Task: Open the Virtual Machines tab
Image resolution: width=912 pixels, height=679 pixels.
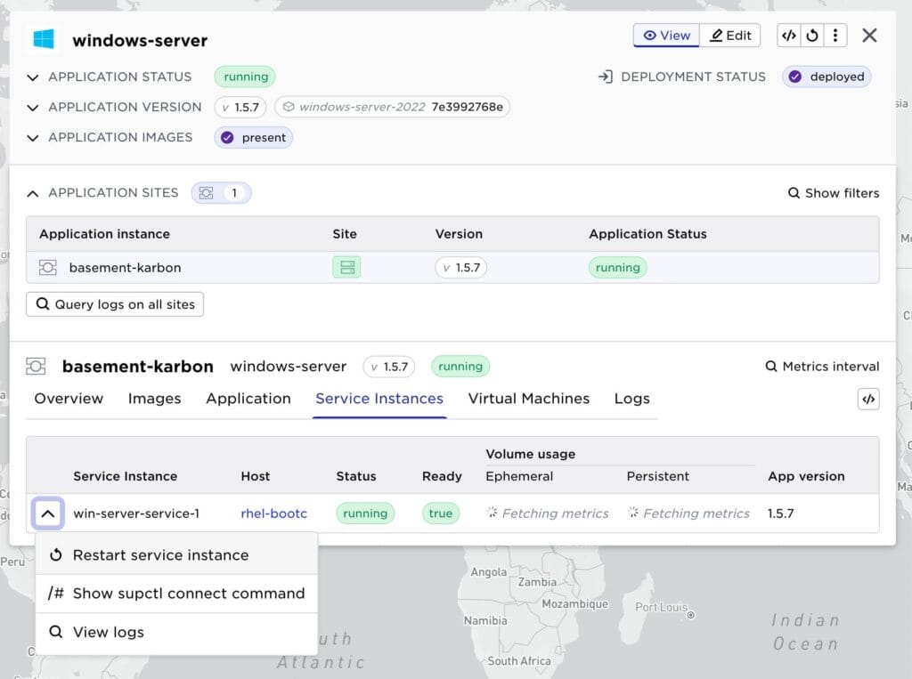Action: (x=528, y=399)
